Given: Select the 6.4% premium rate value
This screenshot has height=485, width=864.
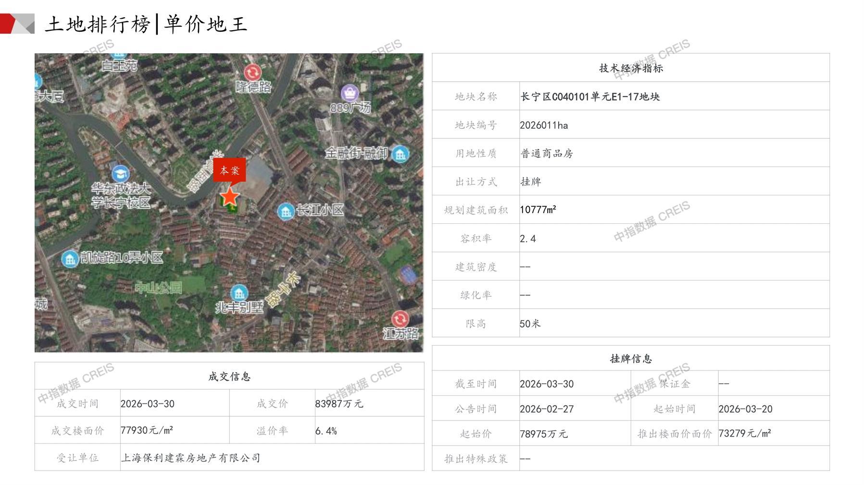Looking at the screenshot, I should tap(326, 431).
